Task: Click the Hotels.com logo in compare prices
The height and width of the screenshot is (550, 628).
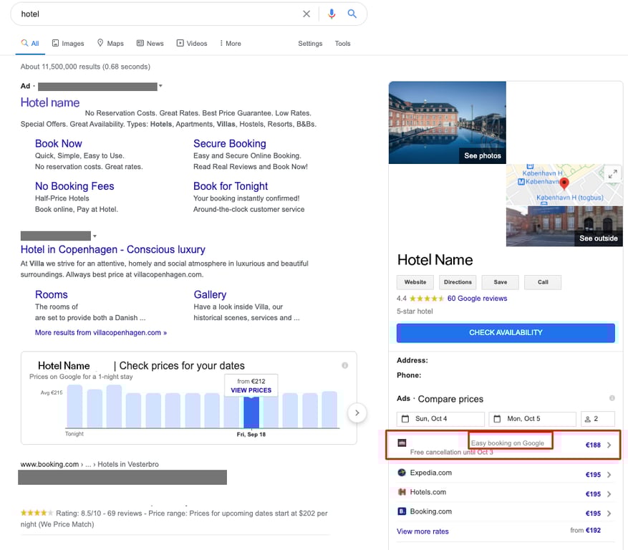Action: [x=402, y=492]
